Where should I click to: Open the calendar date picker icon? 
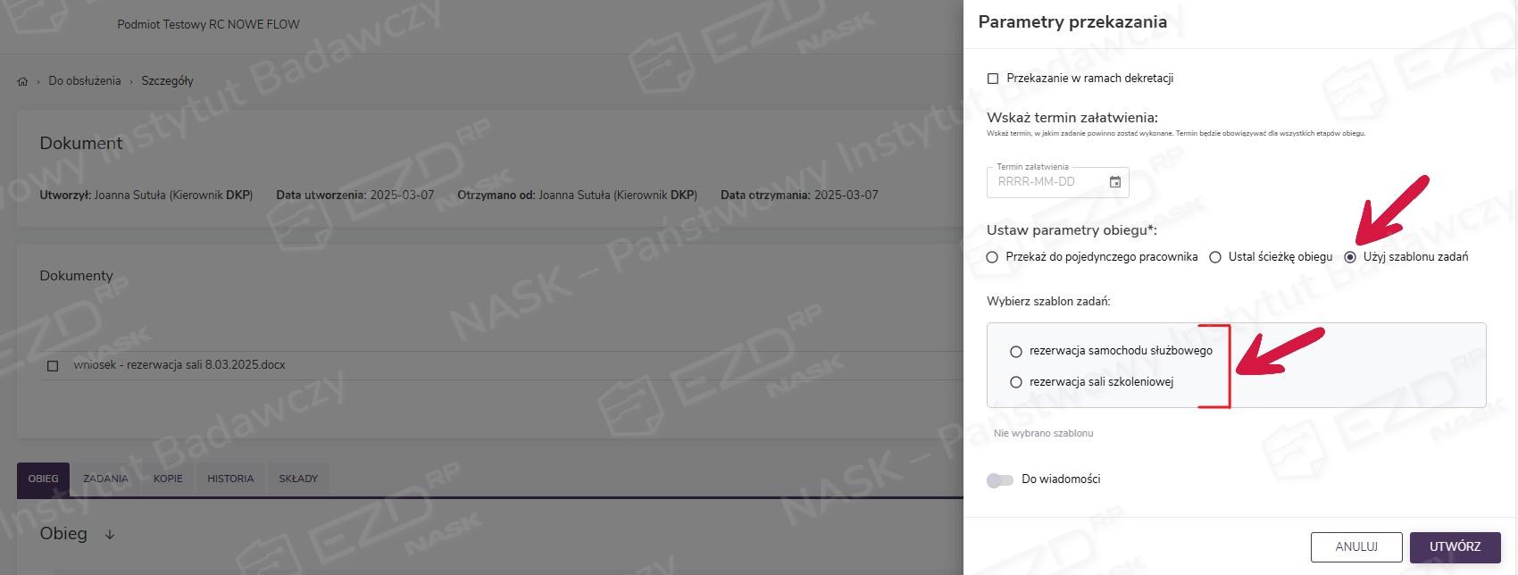point(1115,182)
